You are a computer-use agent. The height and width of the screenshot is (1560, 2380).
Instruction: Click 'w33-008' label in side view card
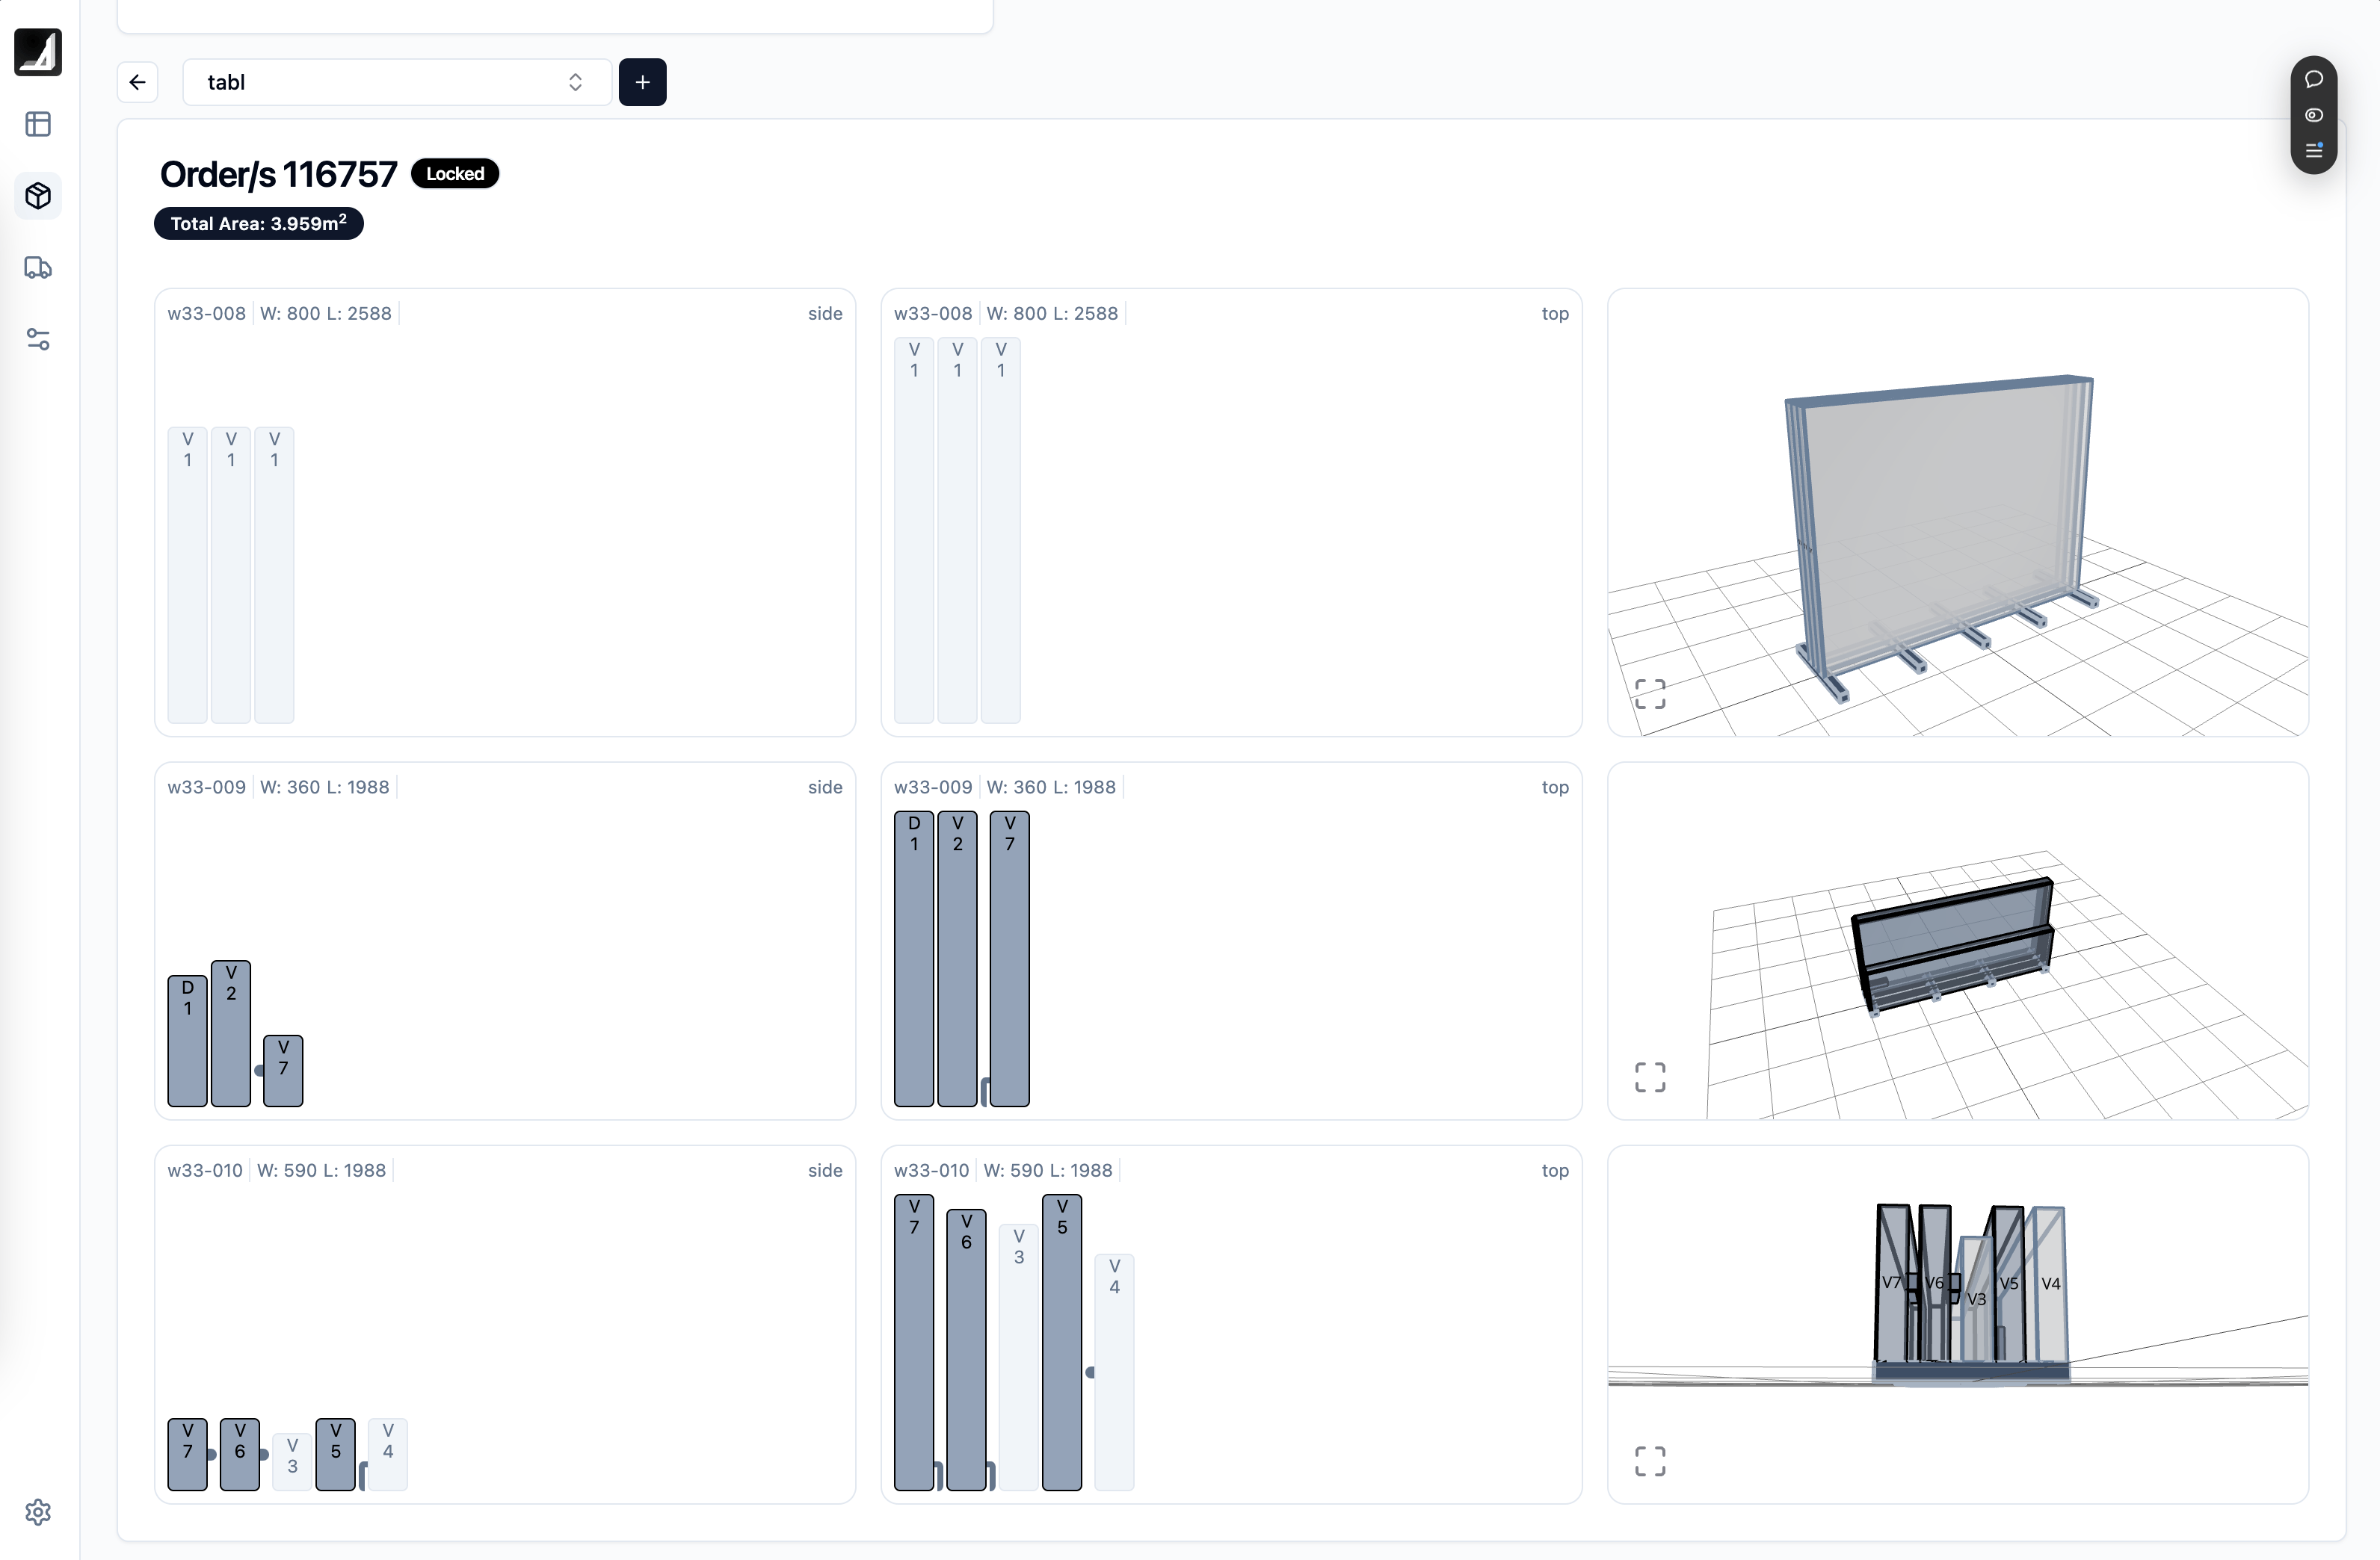coord(207,313)
